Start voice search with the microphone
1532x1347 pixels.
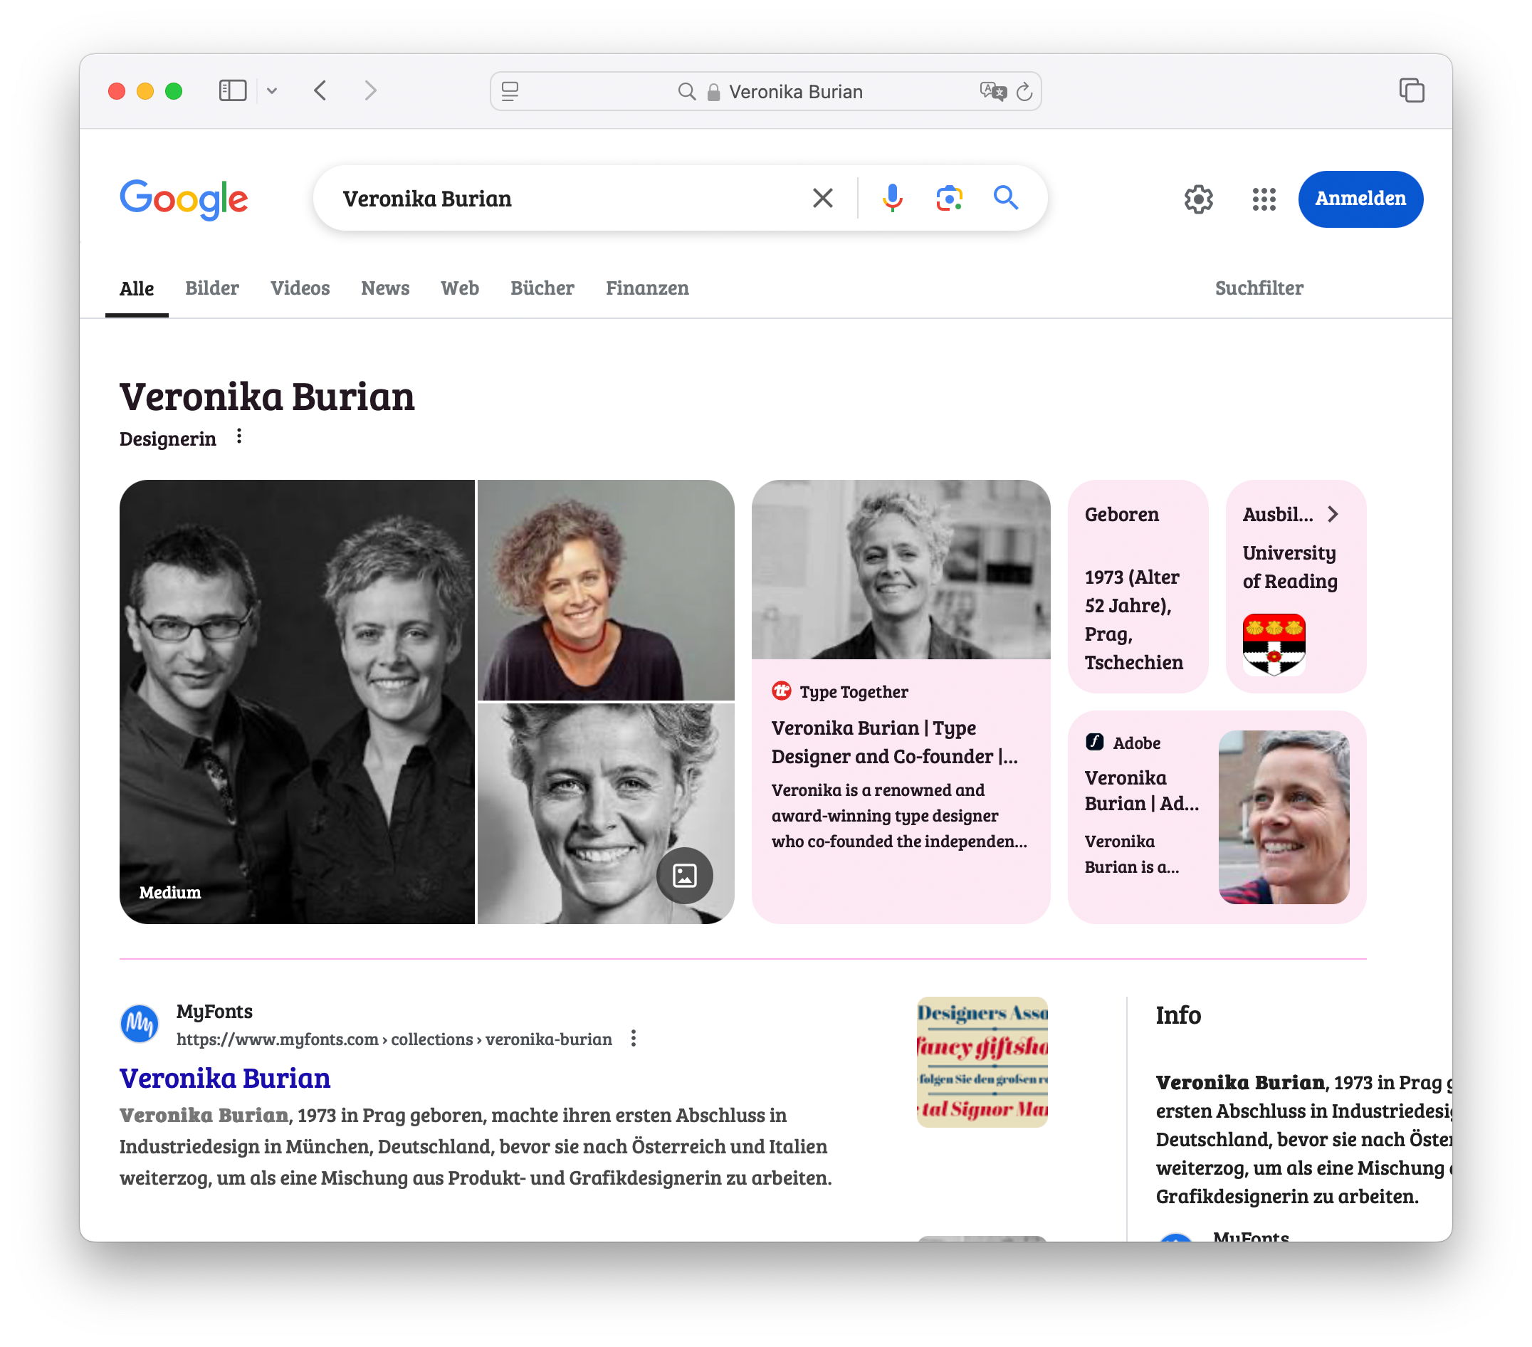(892, 198)
